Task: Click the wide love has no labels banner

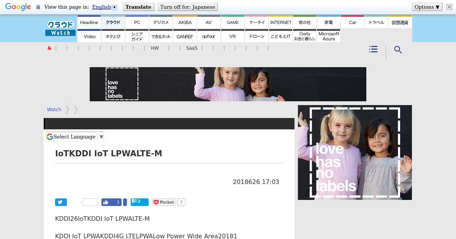Action: pos(228,84)
